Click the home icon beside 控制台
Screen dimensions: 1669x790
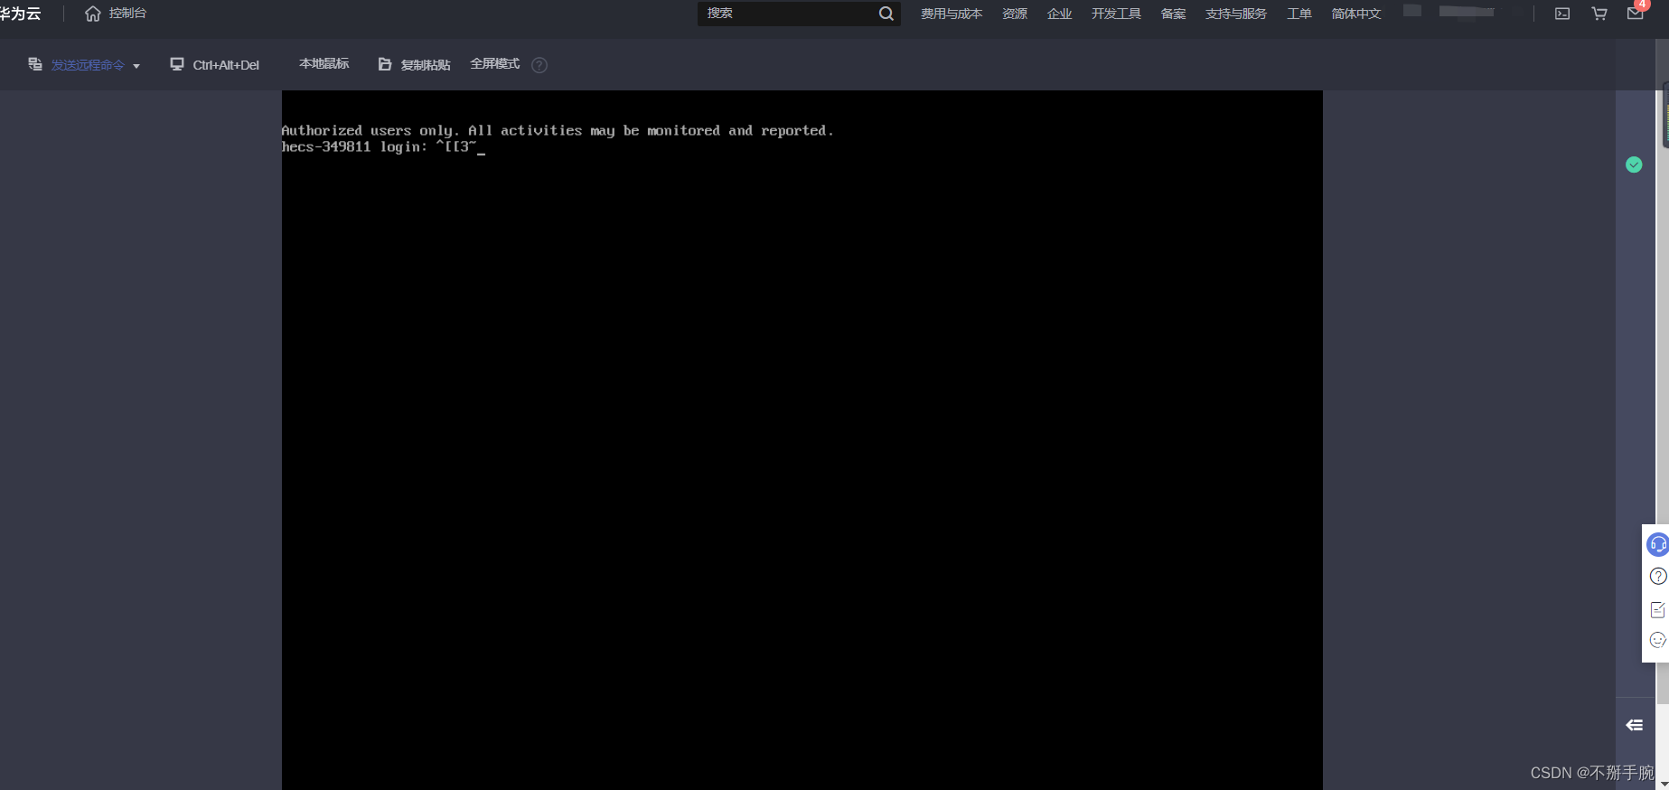point(92,14)
